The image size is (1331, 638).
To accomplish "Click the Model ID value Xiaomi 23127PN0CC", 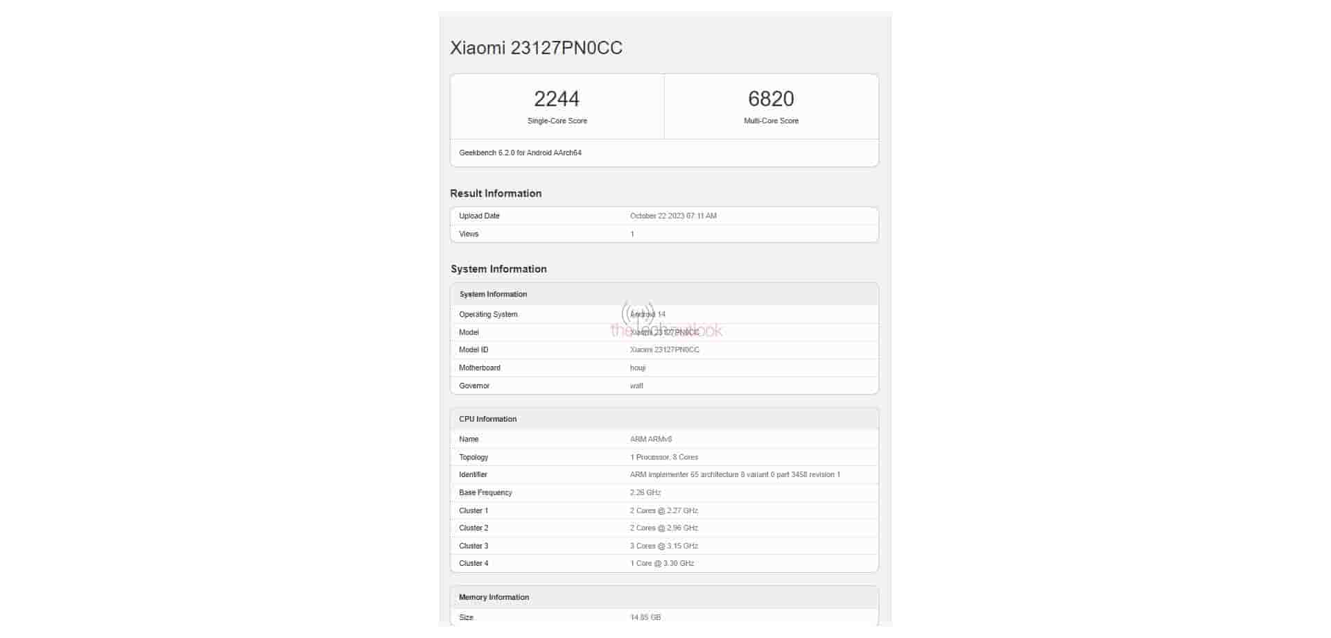I will [664, 350].
